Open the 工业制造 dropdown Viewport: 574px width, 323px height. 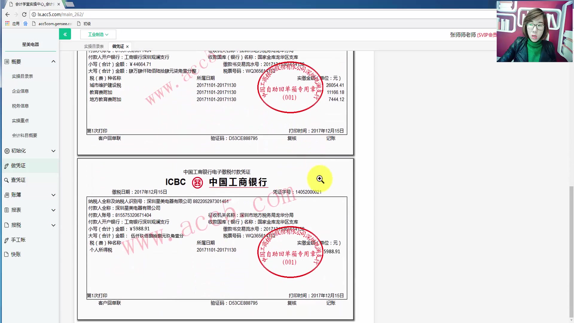pos(98,34)
